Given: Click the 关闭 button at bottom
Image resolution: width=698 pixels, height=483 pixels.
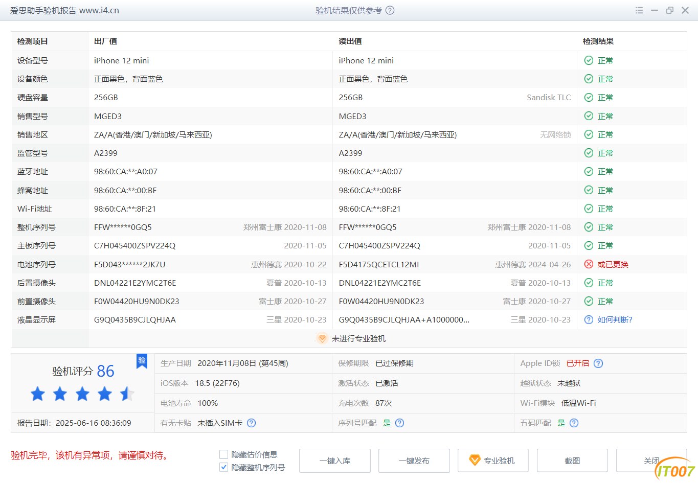Looking at the screenshot, I should (651, 461).
